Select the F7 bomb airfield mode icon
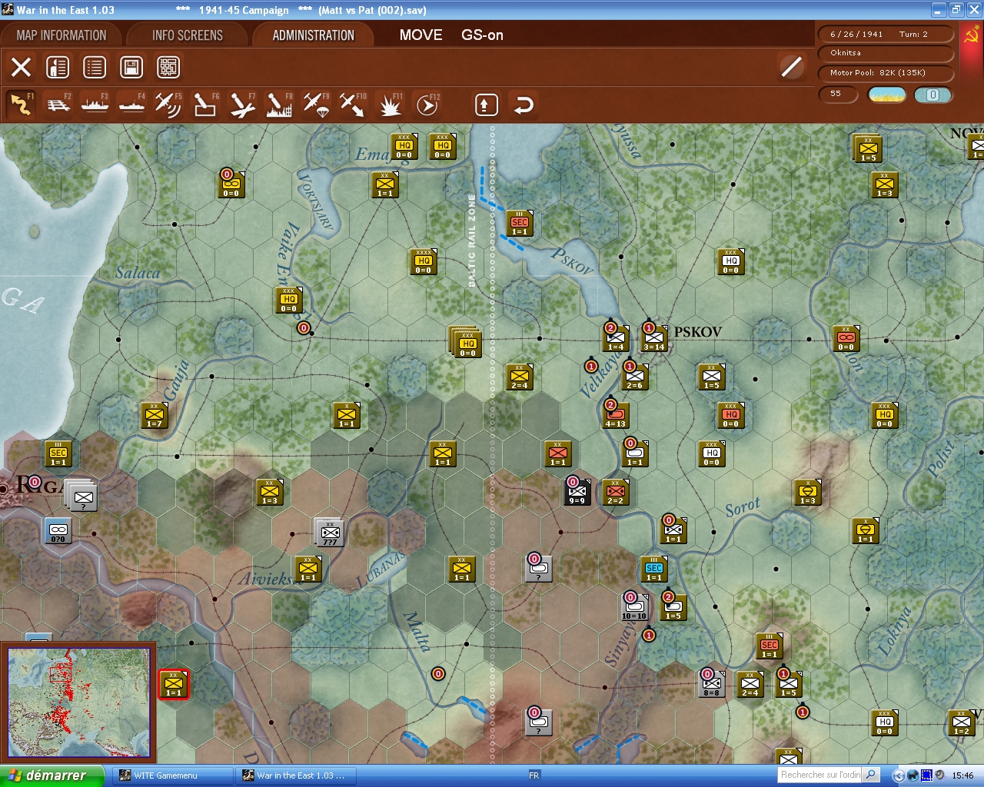 242,105
